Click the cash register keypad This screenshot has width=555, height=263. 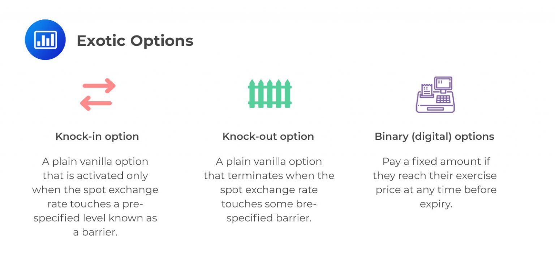coord(443,99)
